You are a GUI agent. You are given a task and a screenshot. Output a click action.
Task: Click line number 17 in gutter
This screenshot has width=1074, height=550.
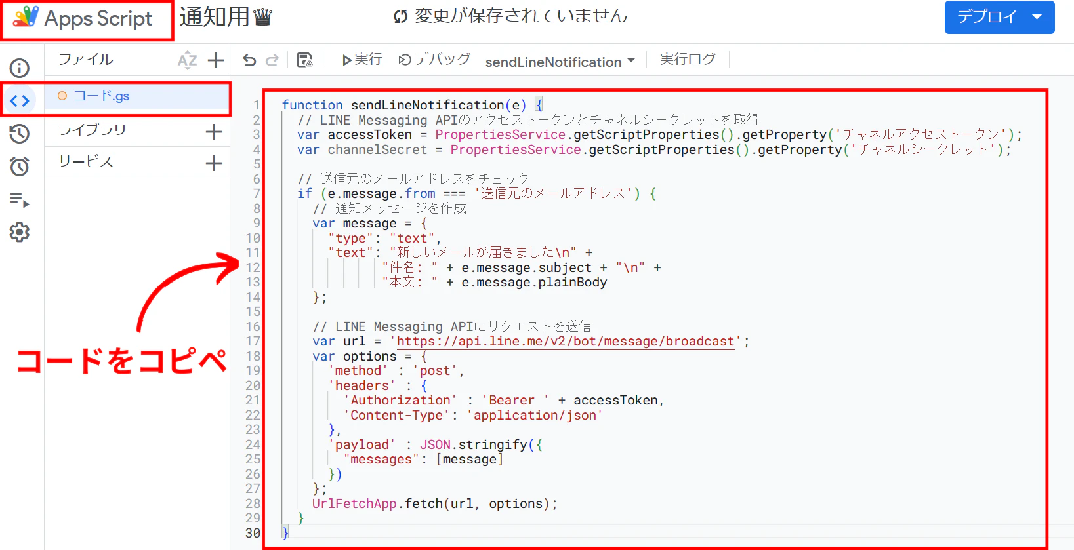coord(253,341)
